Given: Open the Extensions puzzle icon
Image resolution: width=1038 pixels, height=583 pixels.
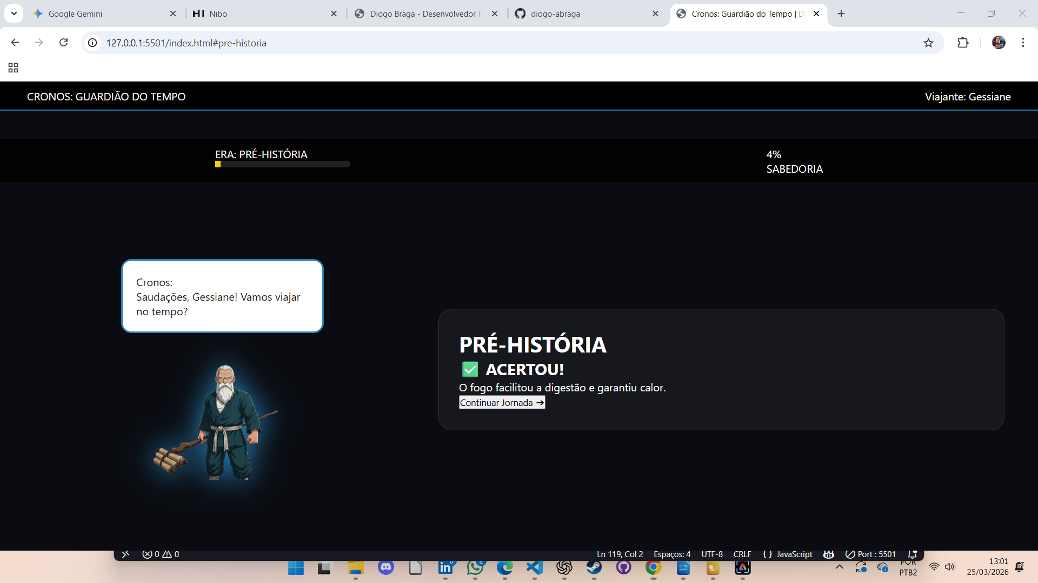Looking at the screenshot, I should 963,43.
